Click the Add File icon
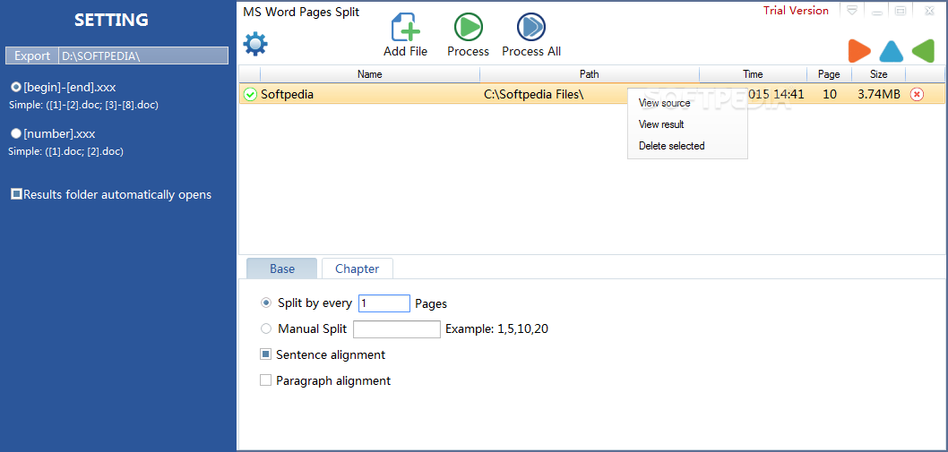 [406, 28]
